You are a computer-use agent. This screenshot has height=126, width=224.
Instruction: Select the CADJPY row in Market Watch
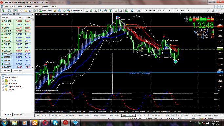16,67
